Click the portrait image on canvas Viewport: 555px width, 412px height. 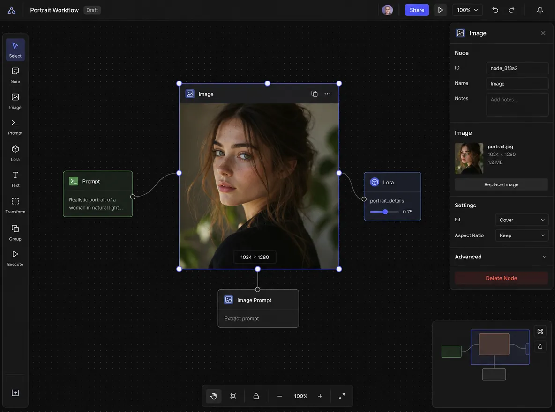pyautogui.click(x=259, y=186)
